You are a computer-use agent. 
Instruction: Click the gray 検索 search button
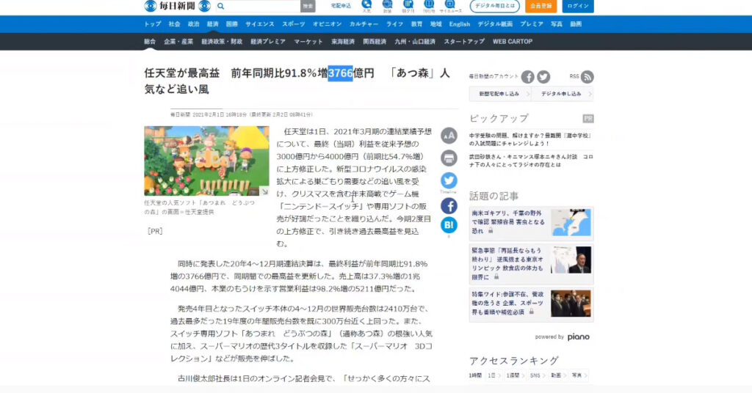[x=308, y=6]
